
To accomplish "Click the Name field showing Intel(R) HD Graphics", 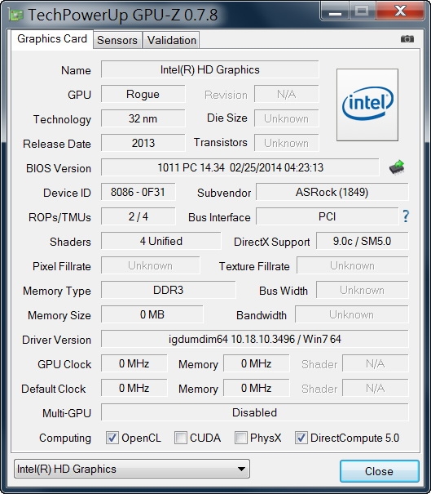I will click(x=209, y=69).
